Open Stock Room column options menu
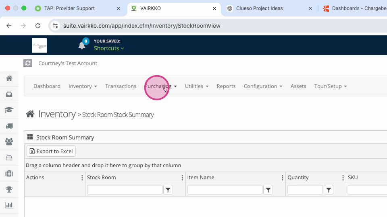Screen dimensions: 387x217 pyautogui.click(x=182, y=178)
